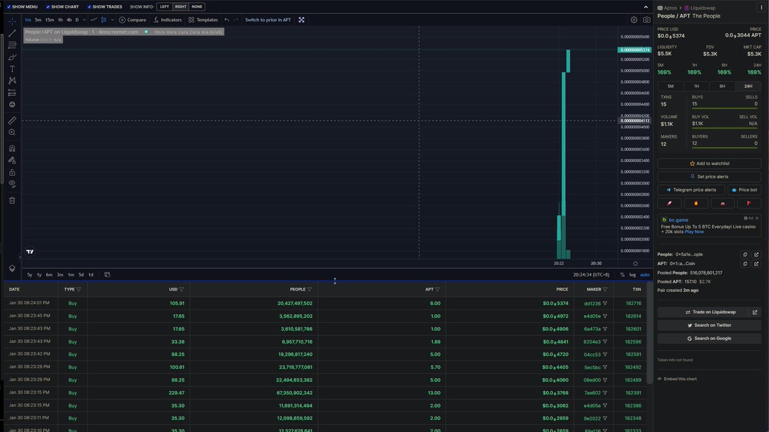Select the 15m chart interval
Image resolution: width=769 pixels, height=432 pixels.
(x=49, y=20)
